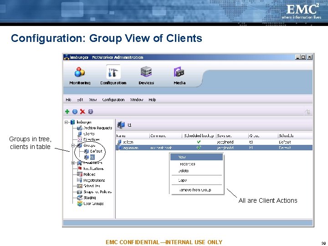Screen dimensions: 328x246
Task: Select the first client row name
Action: tap(128, 142)
